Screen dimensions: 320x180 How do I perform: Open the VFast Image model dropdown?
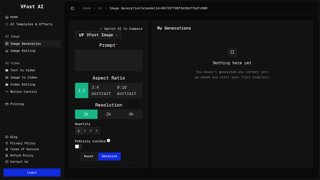116,35
